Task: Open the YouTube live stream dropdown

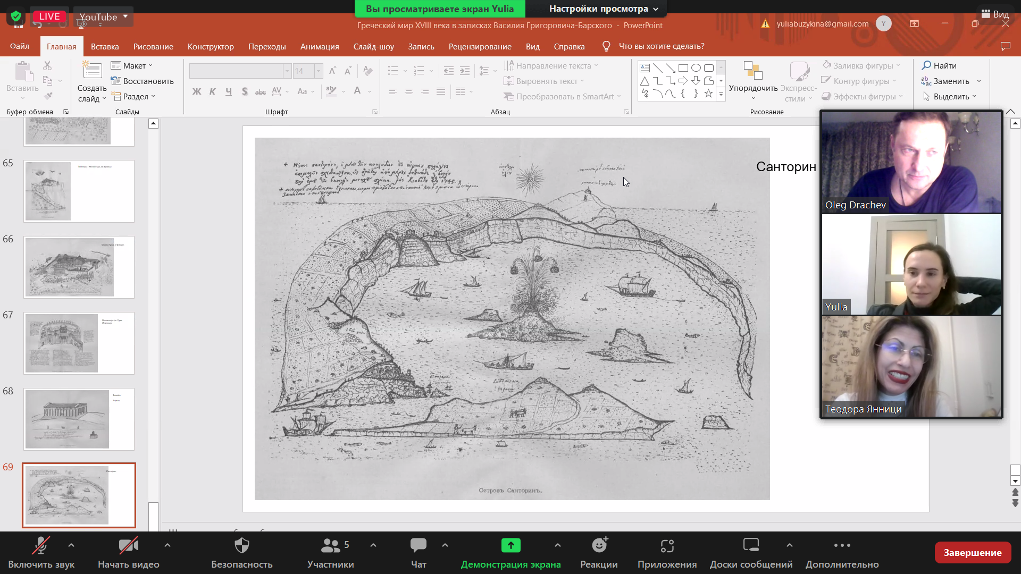Action: (104, 17)
